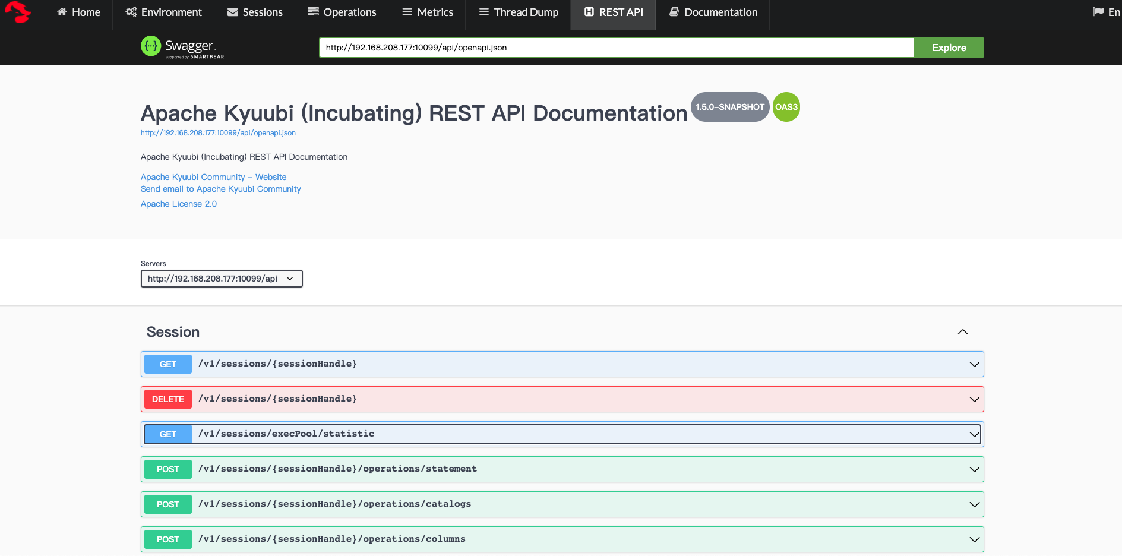1122x556 pixels.
Task: Open the Servers dropdown
Action: click(x=222, y=279)
